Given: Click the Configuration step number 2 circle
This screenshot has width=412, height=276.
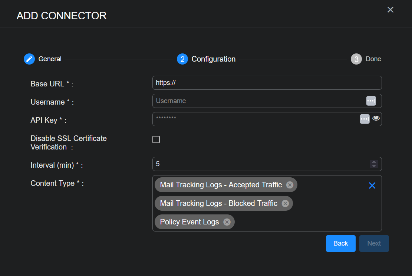Looking at the screenshot, I should point(182,59).
